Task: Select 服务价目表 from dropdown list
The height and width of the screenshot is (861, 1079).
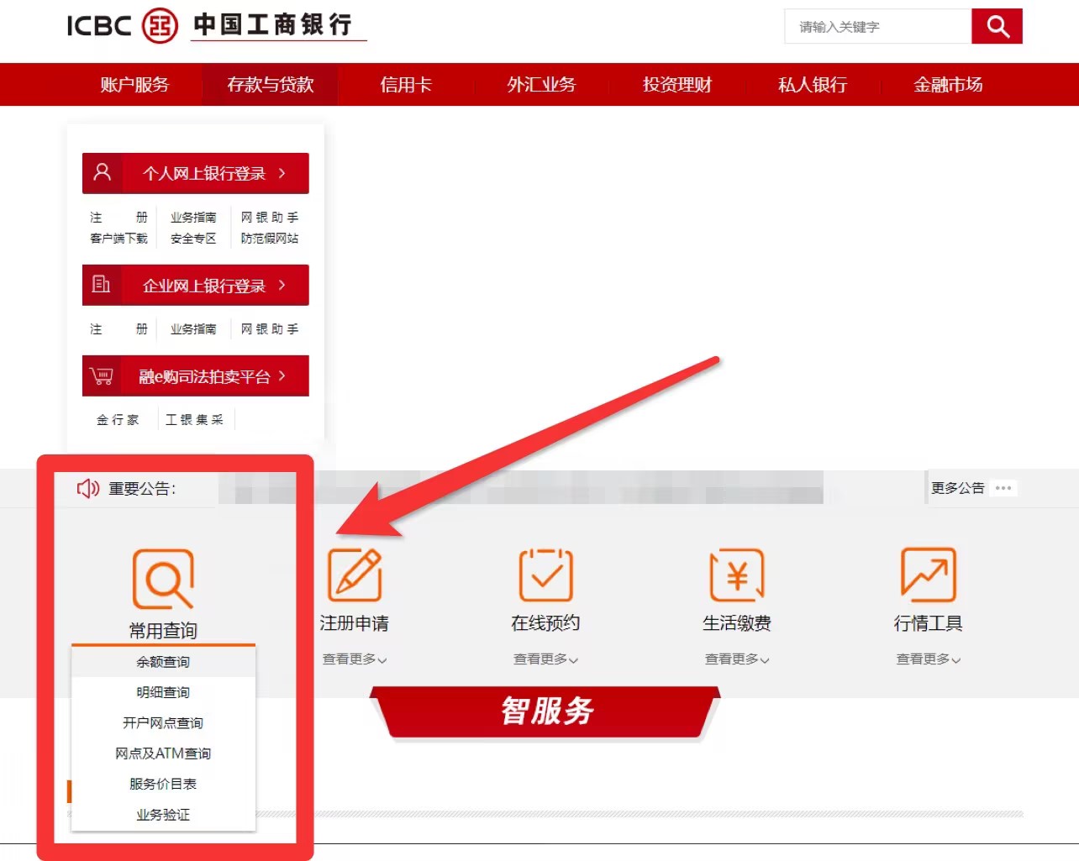Action: click(163, 784)
